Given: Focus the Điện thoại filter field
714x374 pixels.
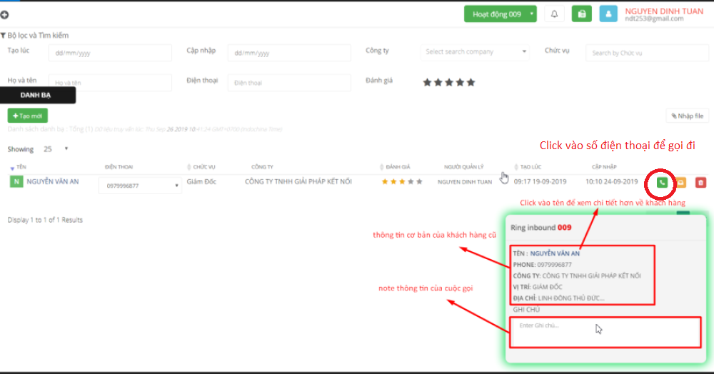Looking at the screenshot, I should click(x=289, y=83).
